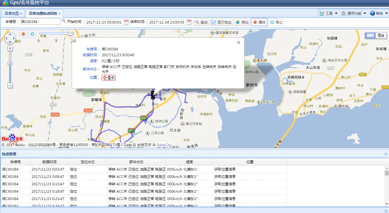Viewport: 389px width, 213px height.
Task: Click the 车牌号 column header
Action: pyautogui.click(x=16, y=162)
